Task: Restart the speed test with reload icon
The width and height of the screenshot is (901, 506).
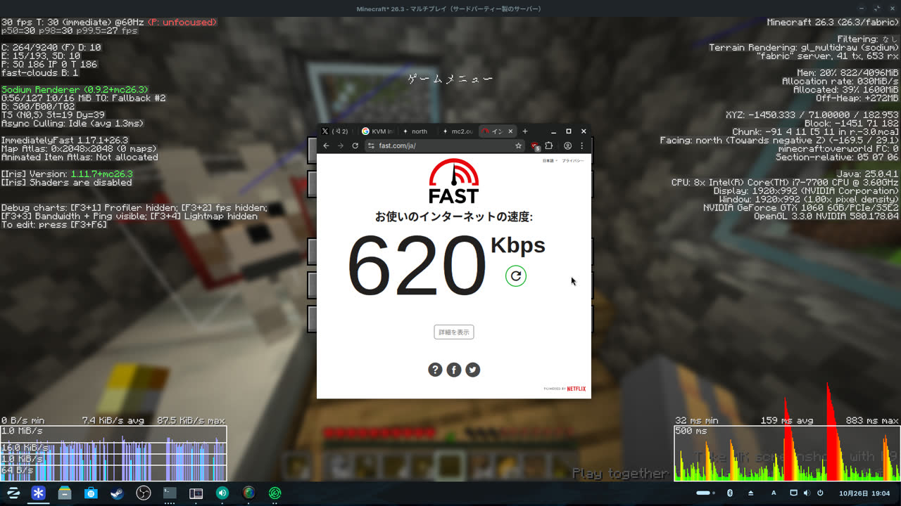Action: pos(516,276)
